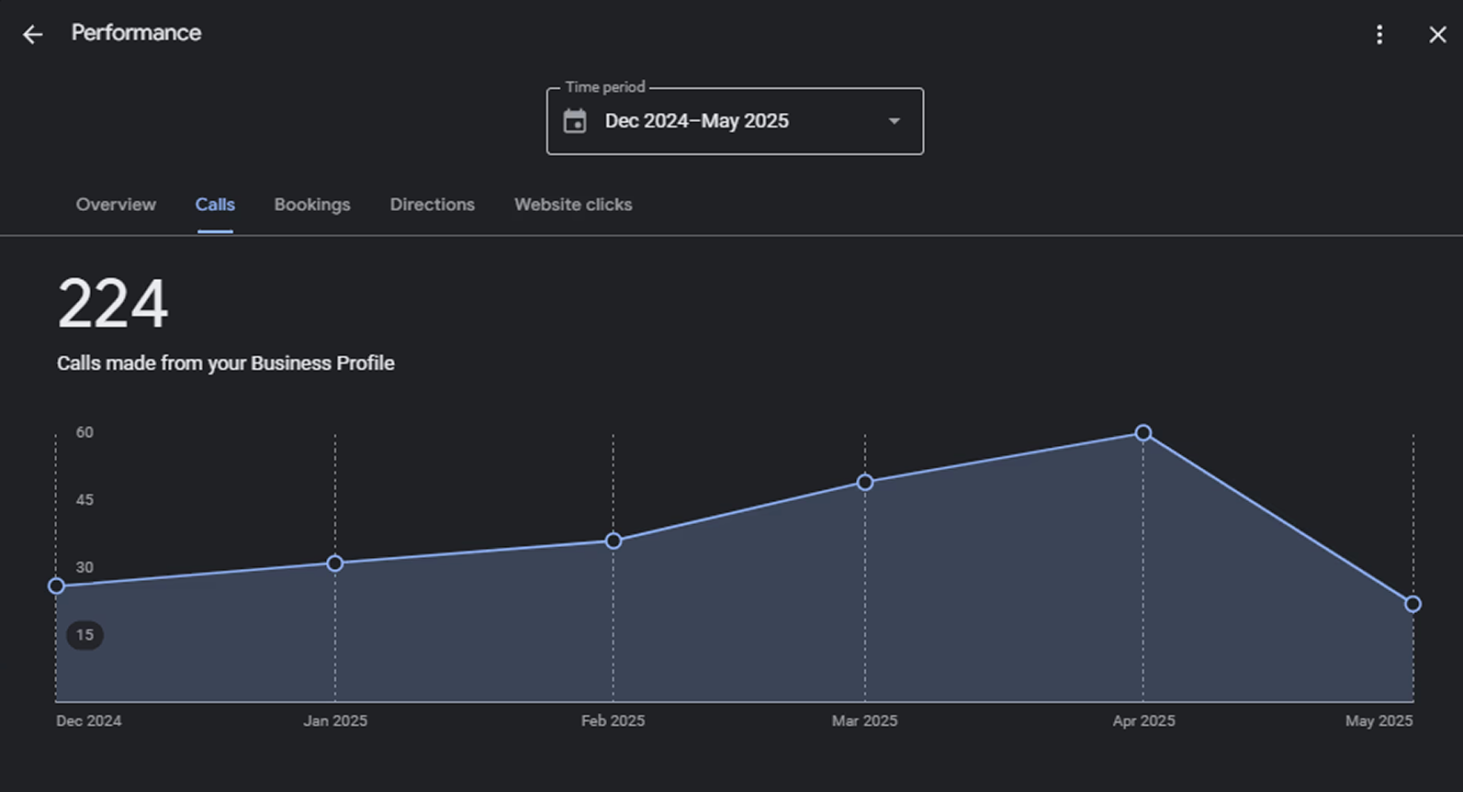This screenshot has height=792, width=1463.
Task: Click the highlighted 15 y-axis label
Action: [x=84, y=635]
